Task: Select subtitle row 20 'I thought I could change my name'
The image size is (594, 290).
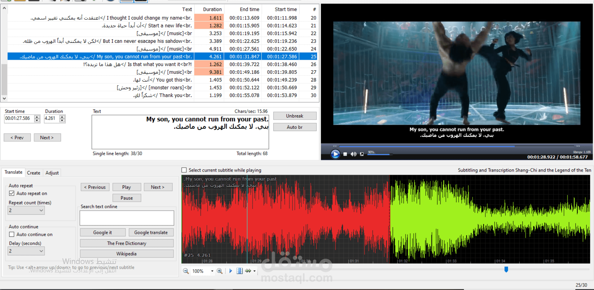Action: (x=162, y=18)
